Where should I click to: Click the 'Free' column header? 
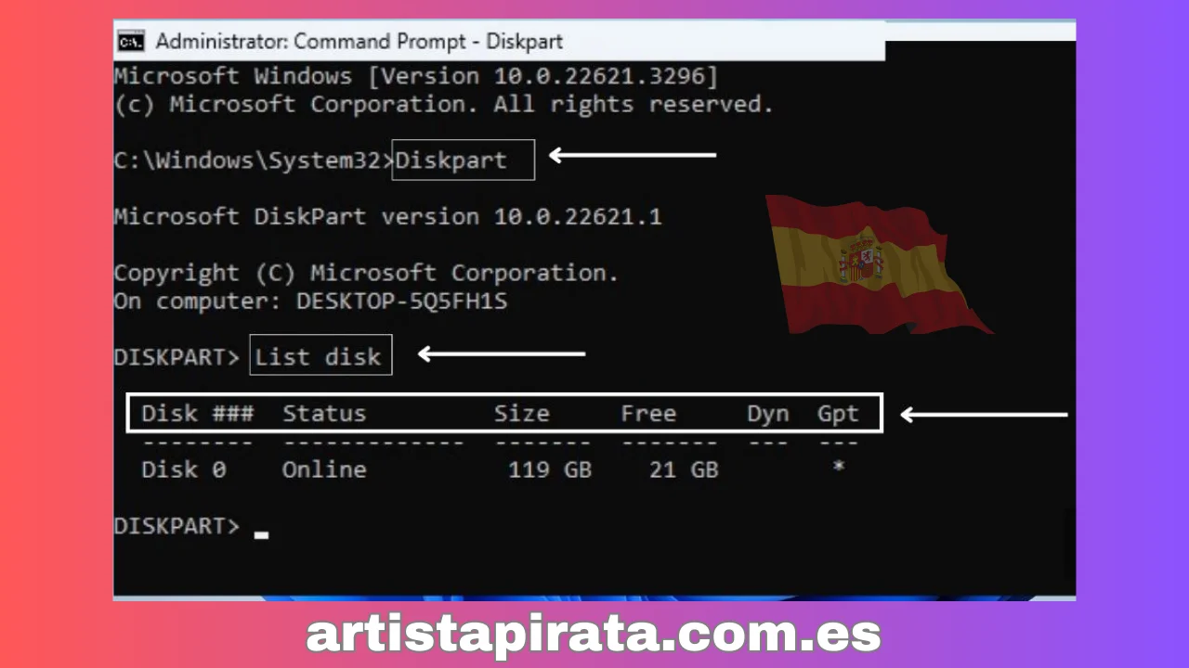point(648,413)
